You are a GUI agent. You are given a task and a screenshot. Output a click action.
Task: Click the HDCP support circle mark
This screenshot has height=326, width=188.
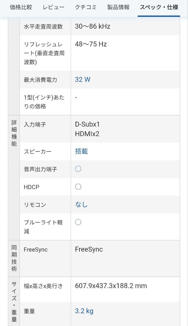click(x=78, y=187)
